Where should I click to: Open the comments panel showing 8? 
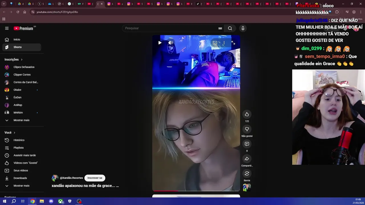click(247, 144)
